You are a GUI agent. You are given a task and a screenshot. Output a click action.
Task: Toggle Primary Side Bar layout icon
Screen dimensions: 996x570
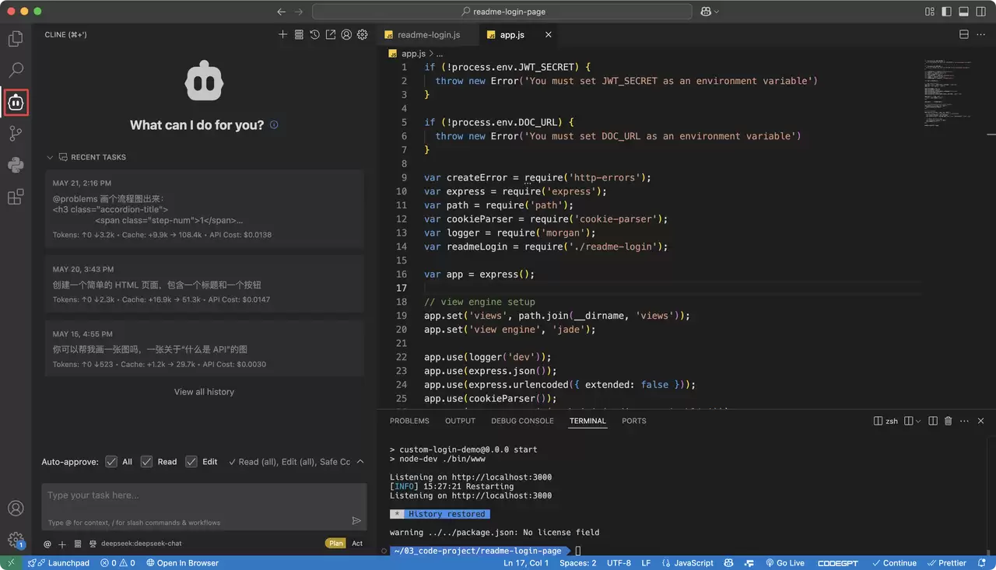[x=947, y=12]
